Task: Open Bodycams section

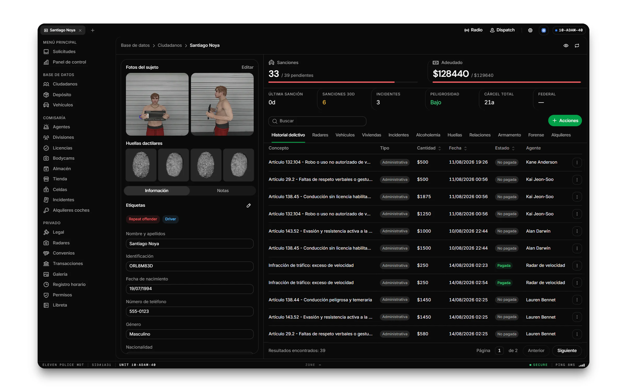Action: pyautogui.click(x=63, y=158)
